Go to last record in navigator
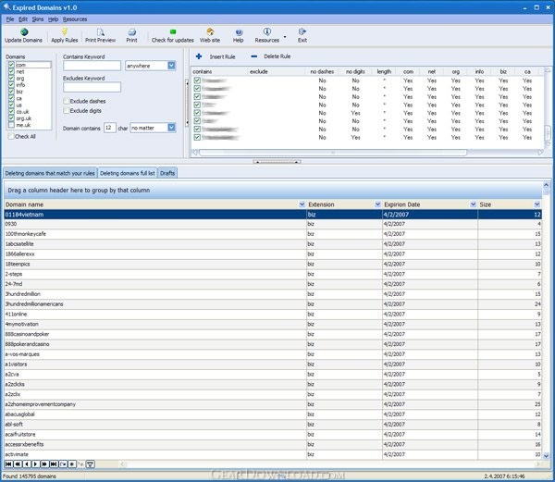 pos(54,463)
